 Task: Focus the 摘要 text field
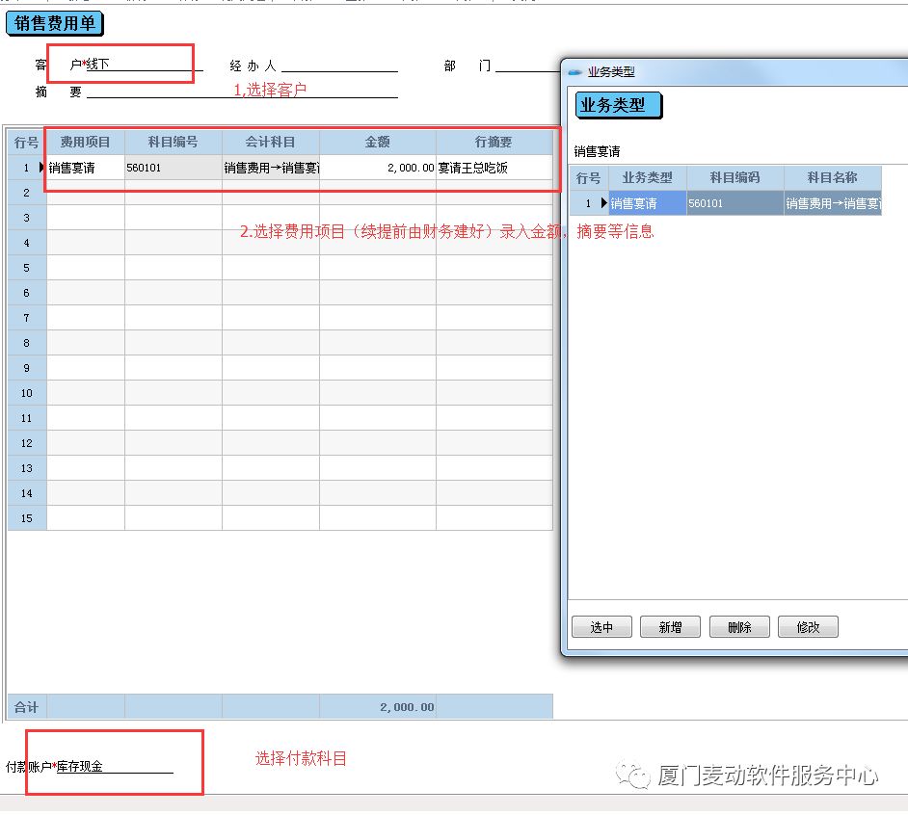241,92
